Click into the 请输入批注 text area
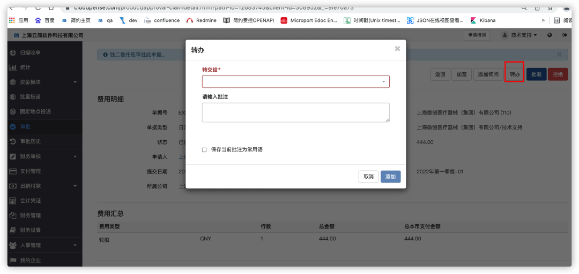 [x=296, y=112]
